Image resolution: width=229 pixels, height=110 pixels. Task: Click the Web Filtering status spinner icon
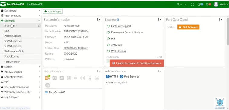click(x=108, y=51)
